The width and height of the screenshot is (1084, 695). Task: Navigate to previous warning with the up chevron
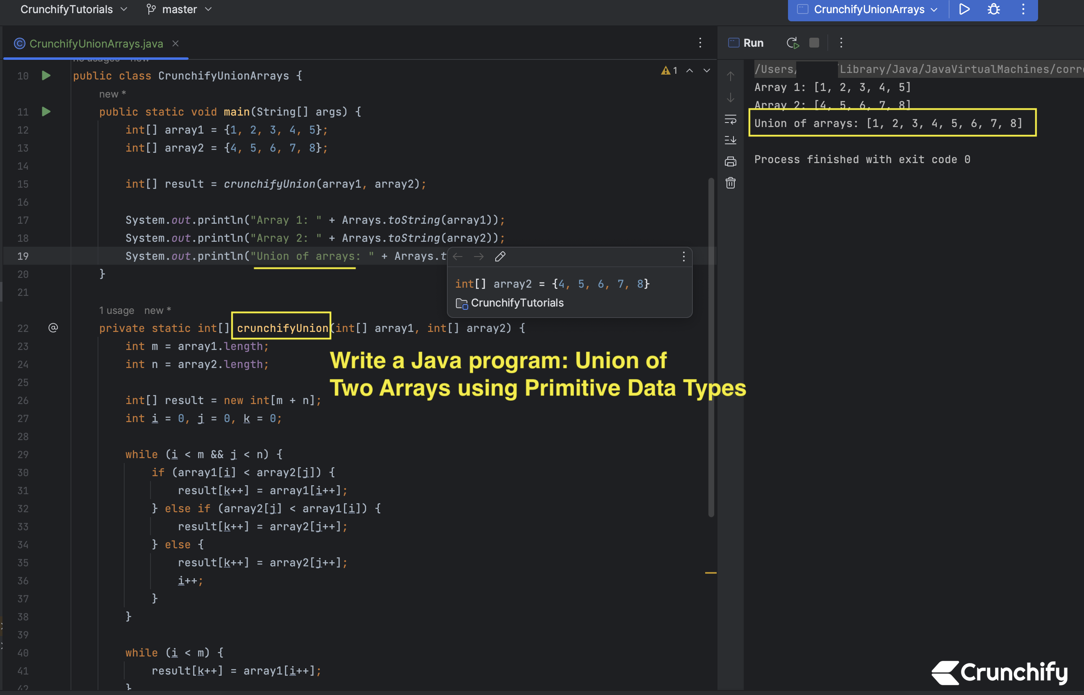tap(690, 70)
